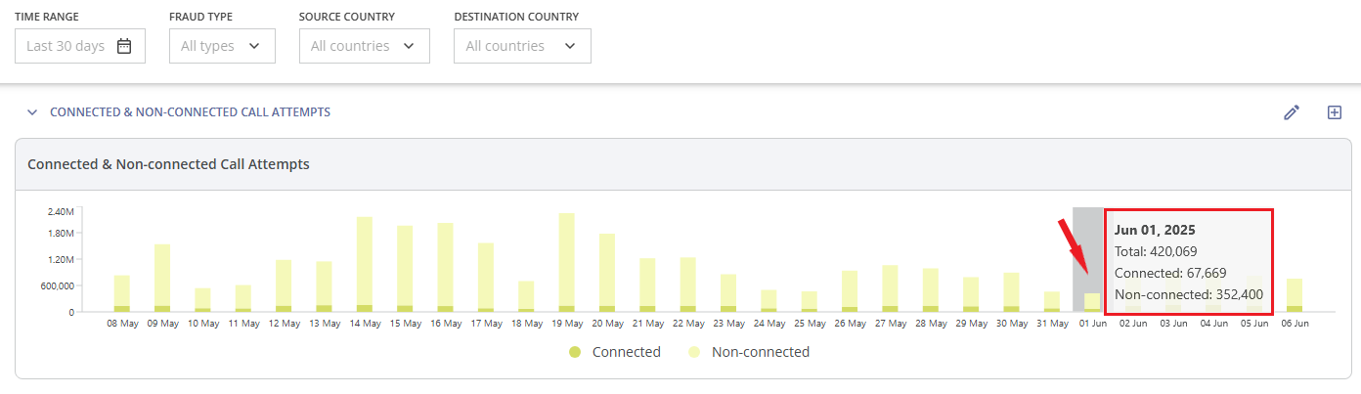Click the 18 May x-axis label

coord(526,323)
